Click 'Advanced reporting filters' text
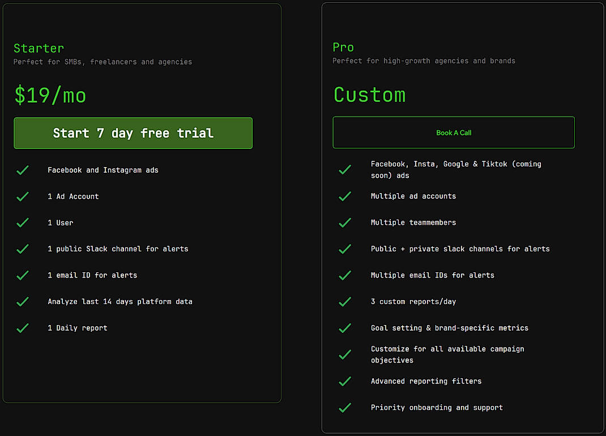The height and width of the screenshot is (436, 606). click(426, 381)
